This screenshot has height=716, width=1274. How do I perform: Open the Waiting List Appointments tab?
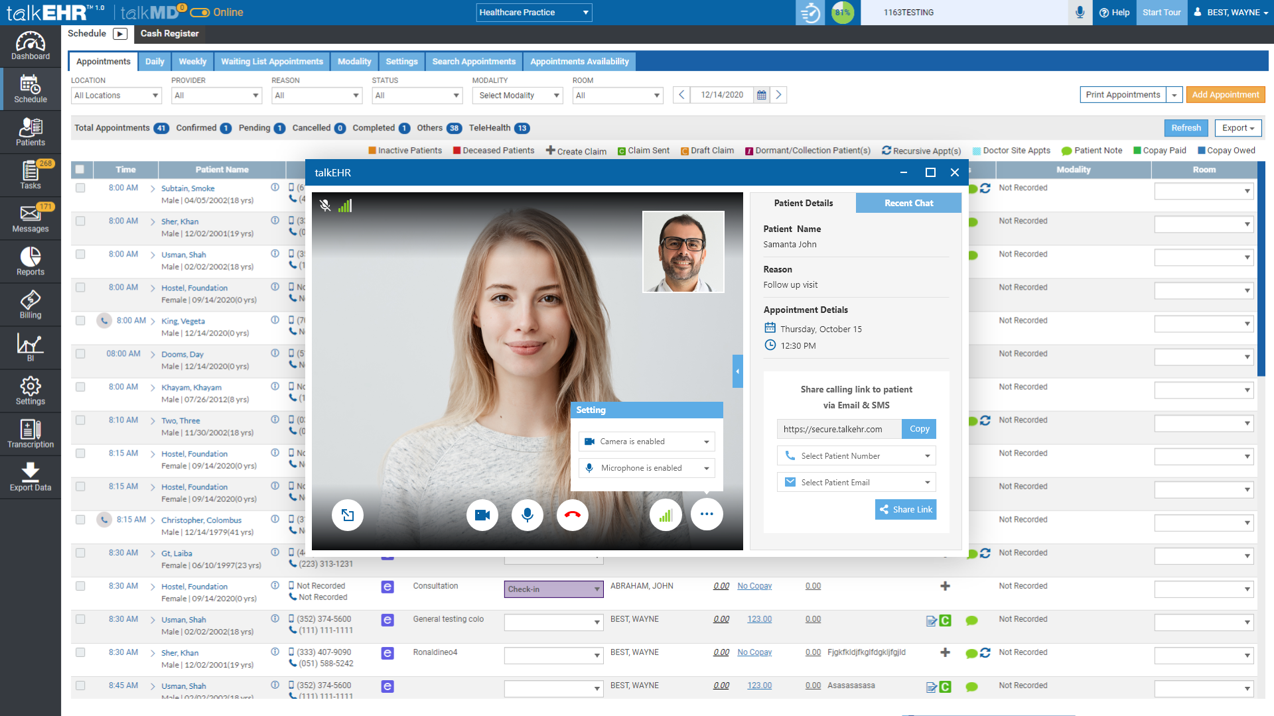pos(271,62)
